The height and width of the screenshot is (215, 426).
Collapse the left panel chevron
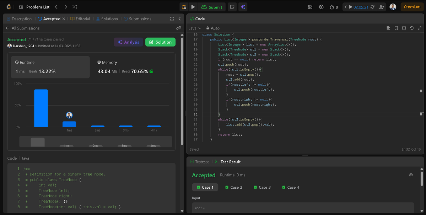(179, 19)
